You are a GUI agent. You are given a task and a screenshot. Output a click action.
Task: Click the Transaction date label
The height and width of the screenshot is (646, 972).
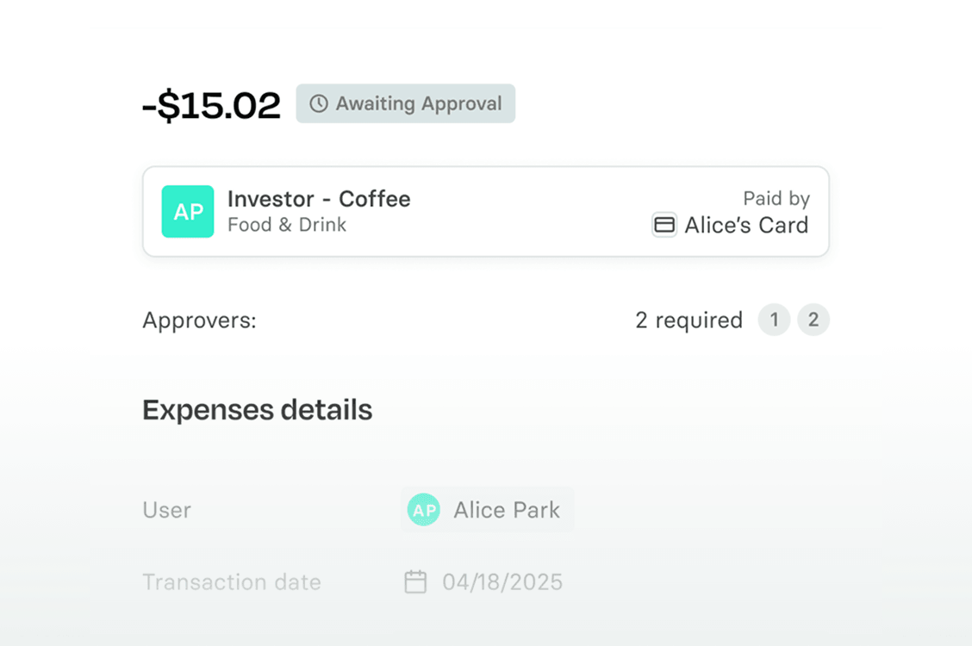[231, 582]
